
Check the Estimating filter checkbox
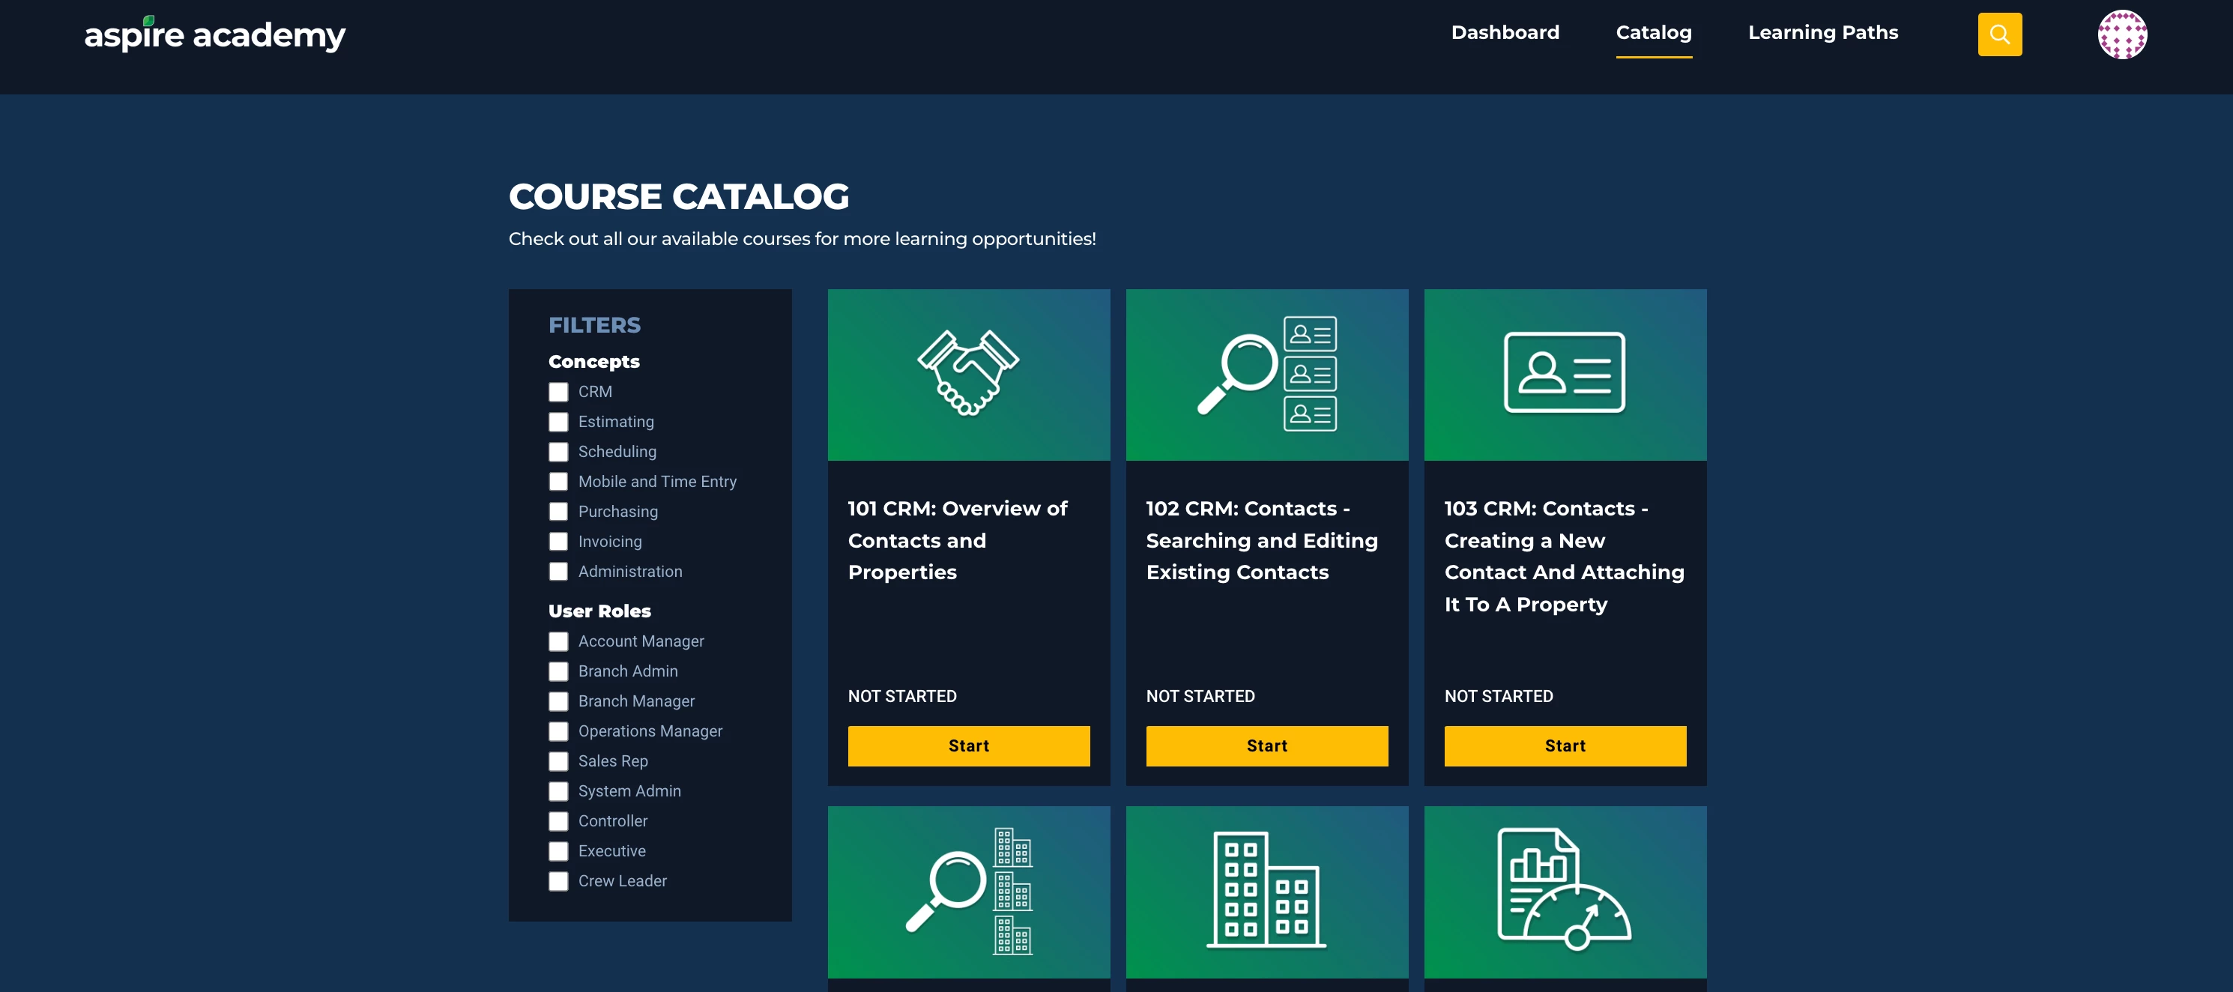pos(558,422)
